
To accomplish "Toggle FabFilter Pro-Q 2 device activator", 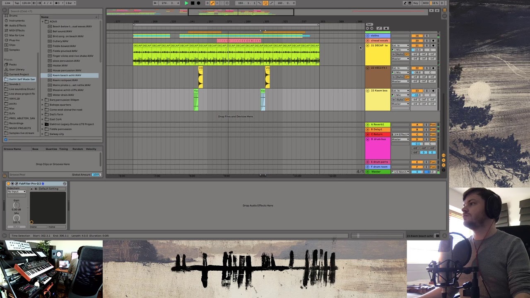I will coord(8,184).
